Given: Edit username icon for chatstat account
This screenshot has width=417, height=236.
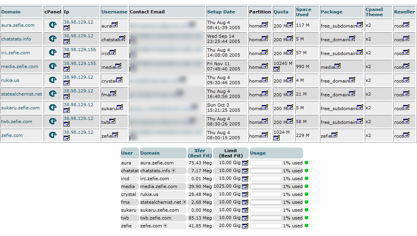Looking at the screenshot, I should 122,39.
